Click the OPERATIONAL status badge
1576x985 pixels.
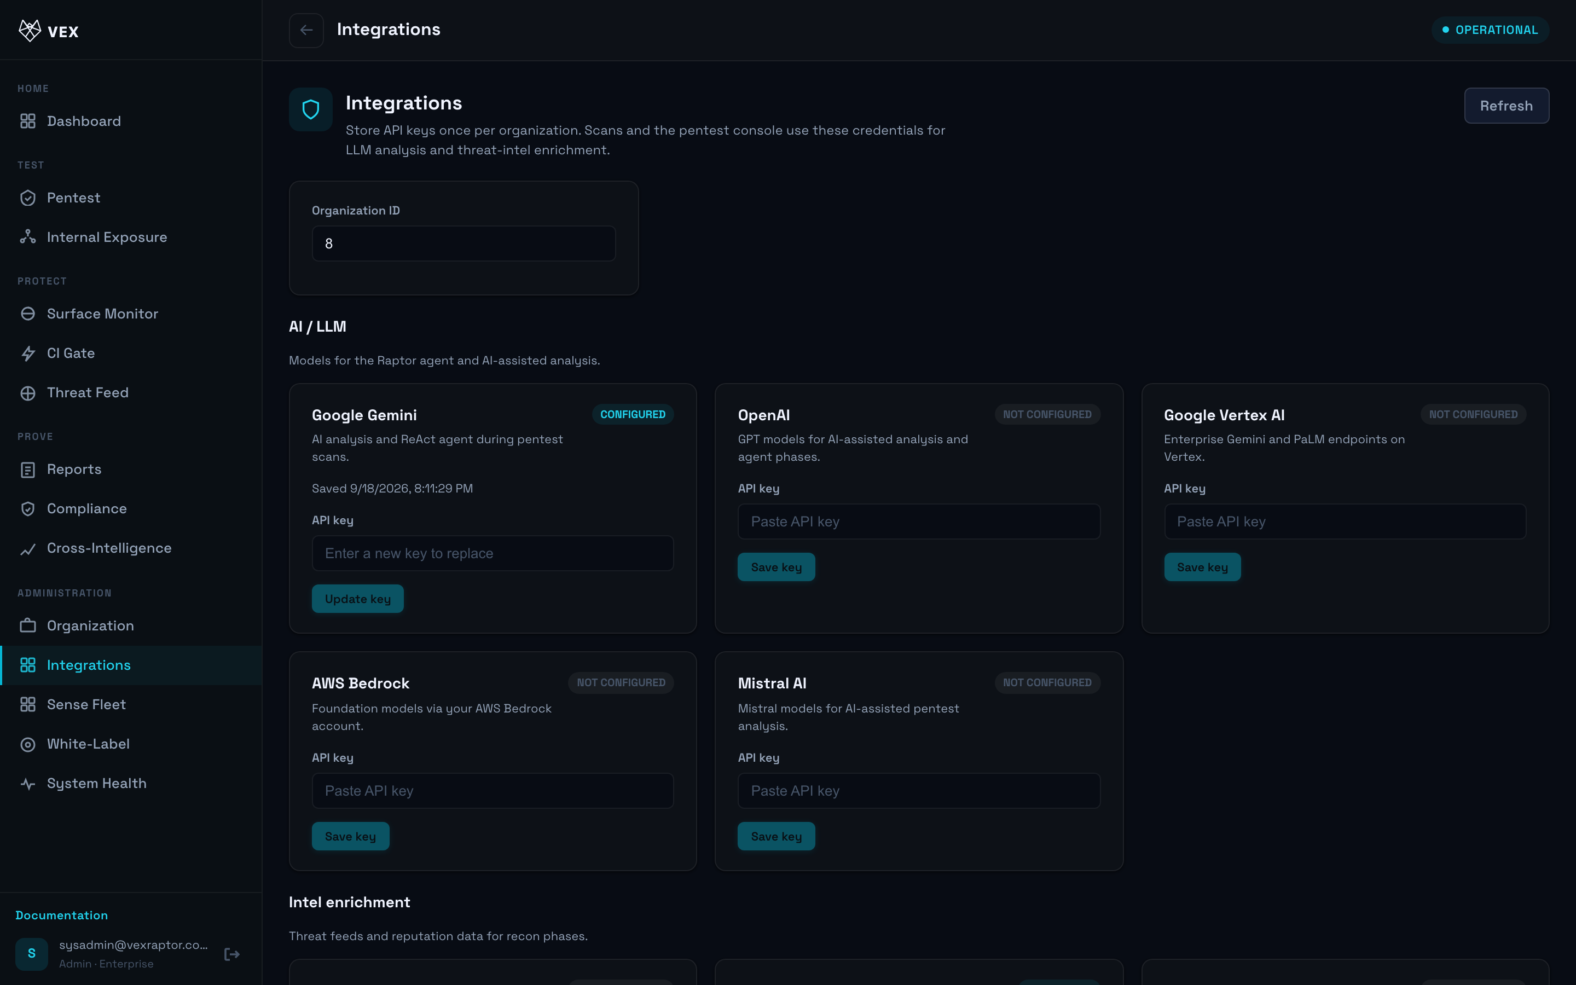[x=1490, y=30]
